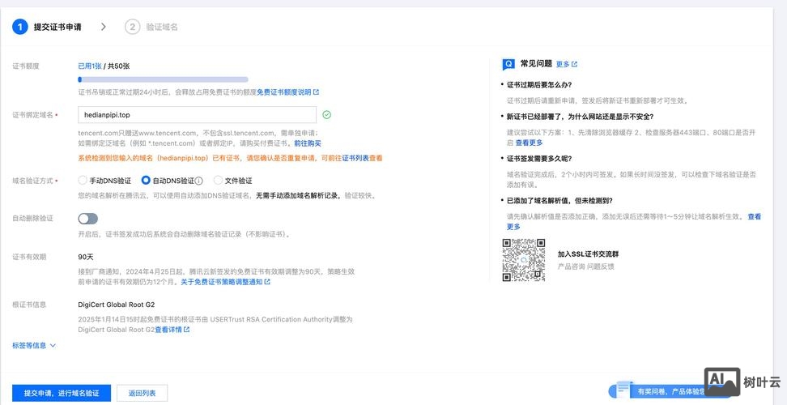Click the chevron arrow between steps
Viewport: 787px width, 405px height.
tap(104, 27)
